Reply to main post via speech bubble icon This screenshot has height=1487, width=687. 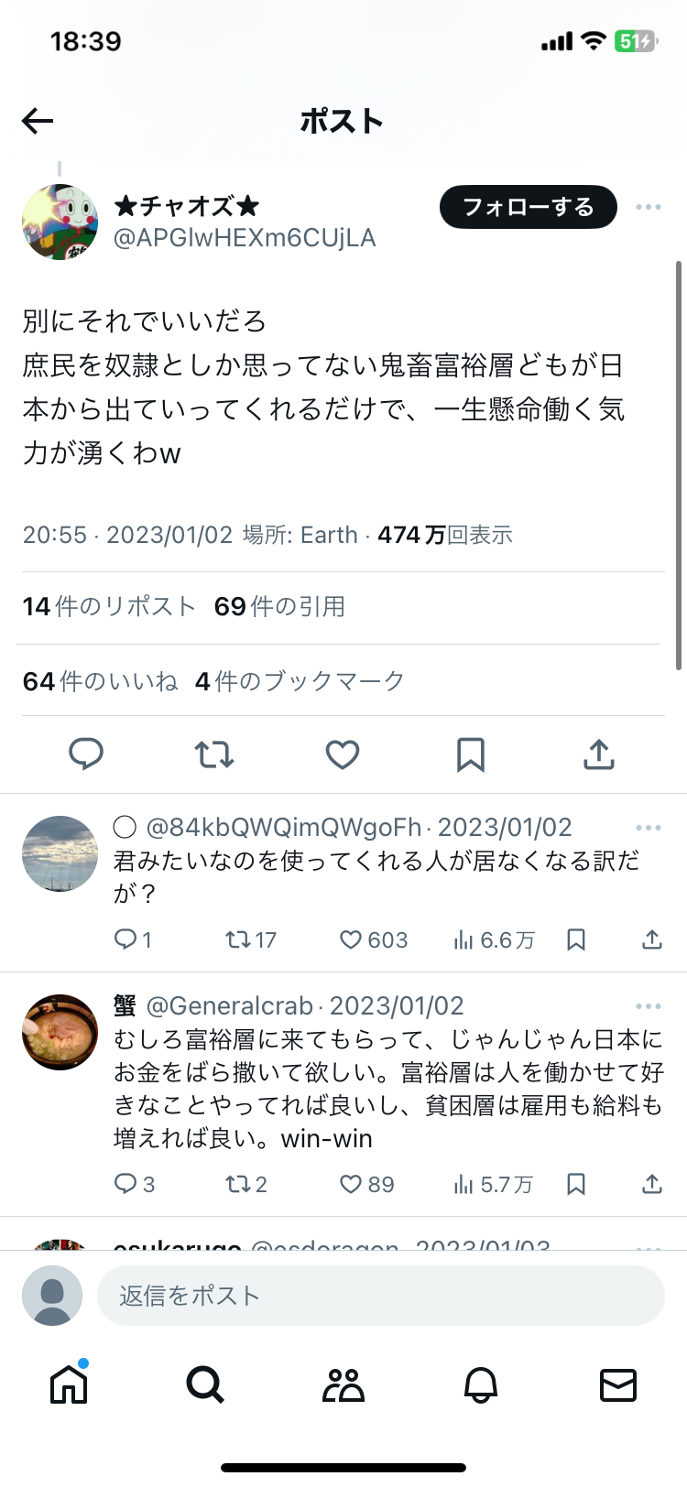86,754
